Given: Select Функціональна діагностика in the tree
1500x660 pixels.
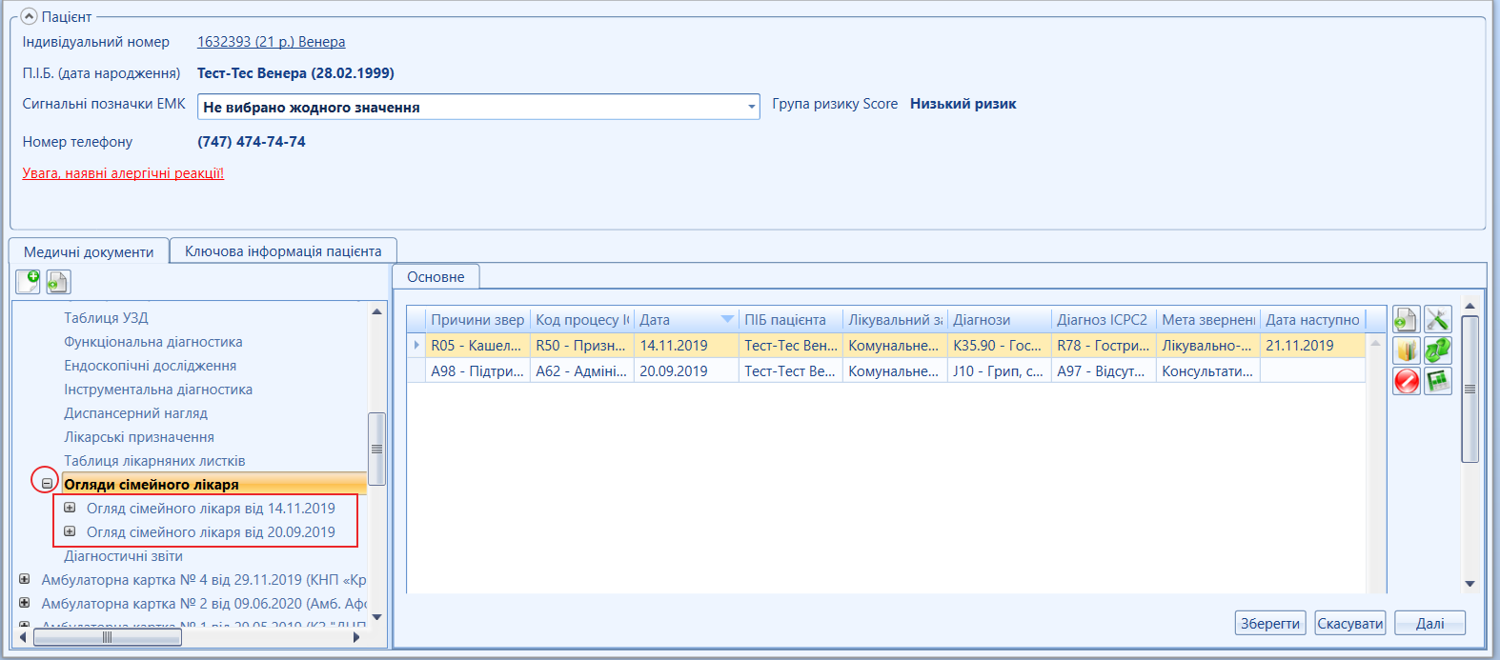Looking at the screenshot, I should (x=153, y=342).
